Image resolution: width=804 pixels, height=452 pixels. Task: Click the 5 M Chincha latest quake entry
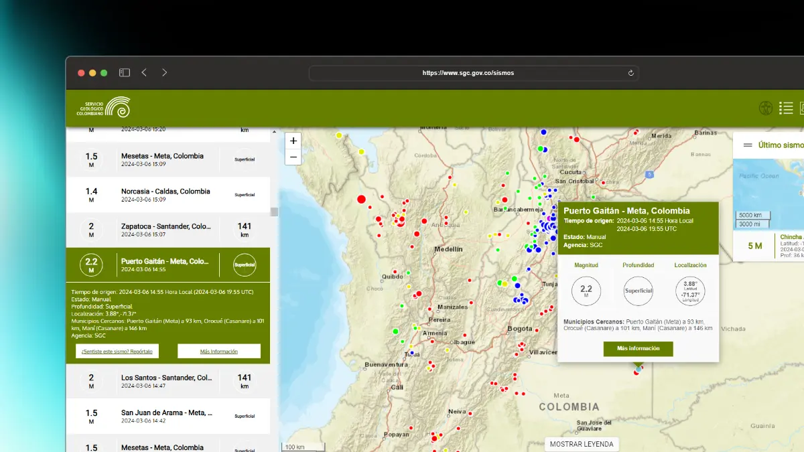pyautogui.click(x=769, y=246)
